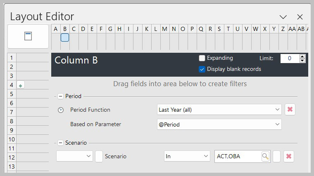This screenshot has height=176, width=314.
Task: Click the green plus icon in row 4
Action: [21, 85]
